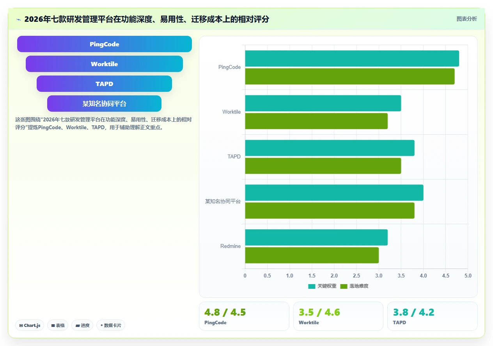Viewport: 493px width, 346px height.
Task: Open the 3.5 / 4.6 Worktile data card
Action: pos(338,316)
